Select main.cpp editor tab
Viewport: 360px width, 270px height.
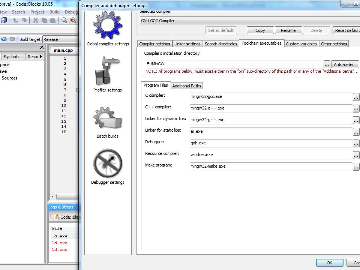pos(63,50)
